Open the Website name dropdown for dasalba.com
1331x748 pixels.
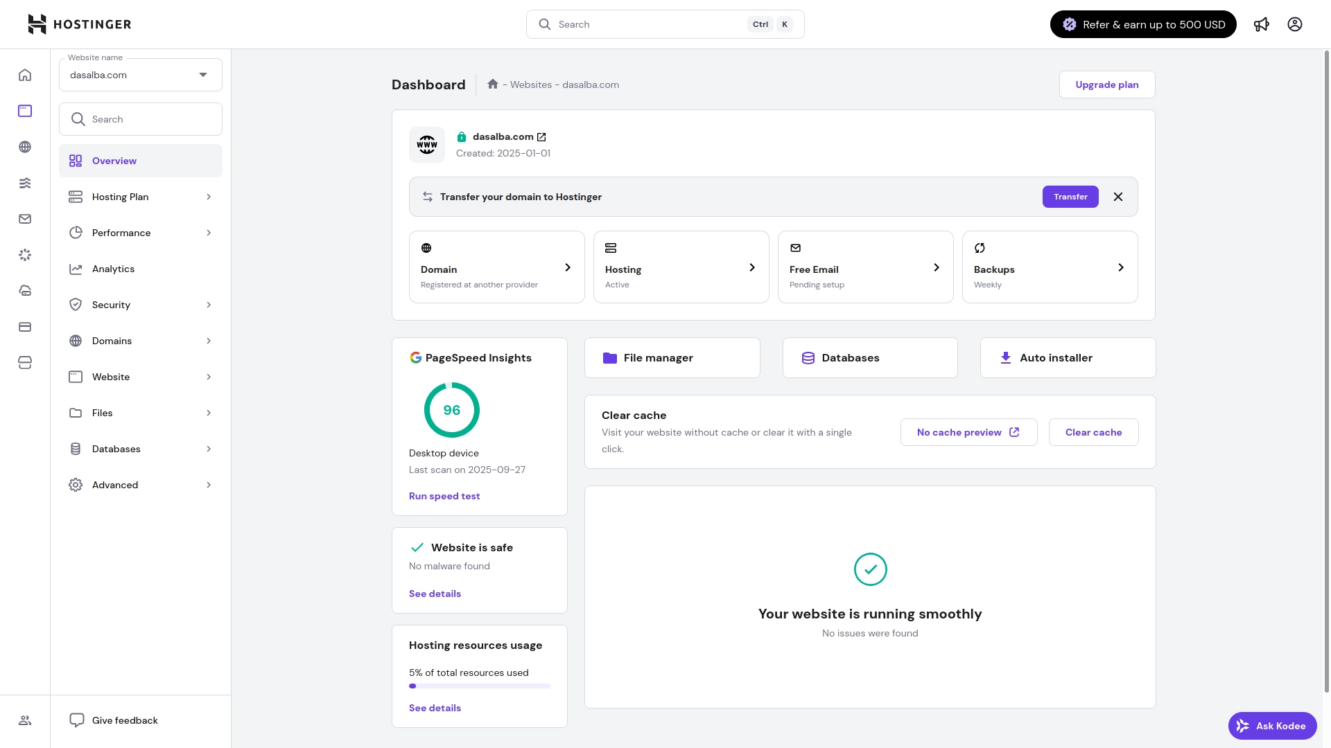[140, 75]
